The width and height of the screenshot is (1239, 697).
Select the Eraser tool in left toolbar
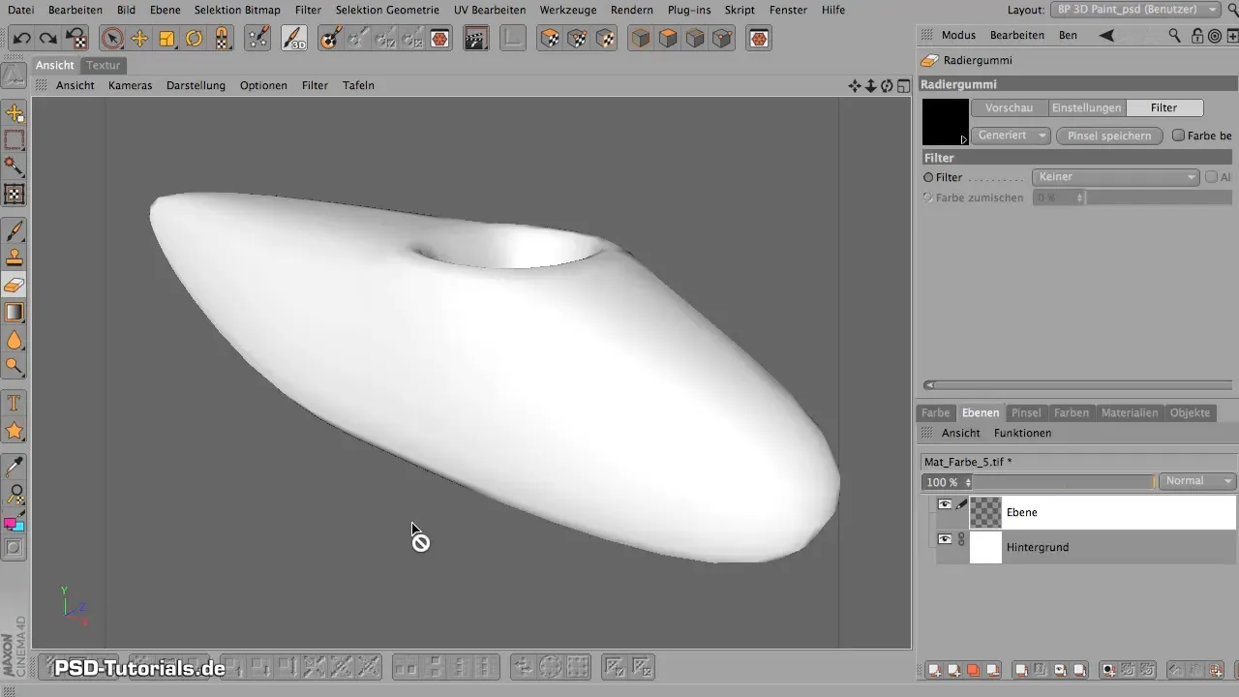tap(15, 286)
